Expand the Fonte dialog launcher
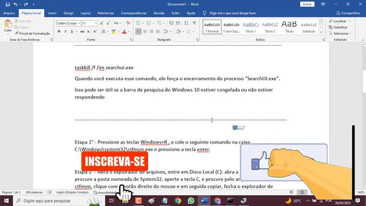The width and height of the screenshot is (366, 206). click(131, 39)
